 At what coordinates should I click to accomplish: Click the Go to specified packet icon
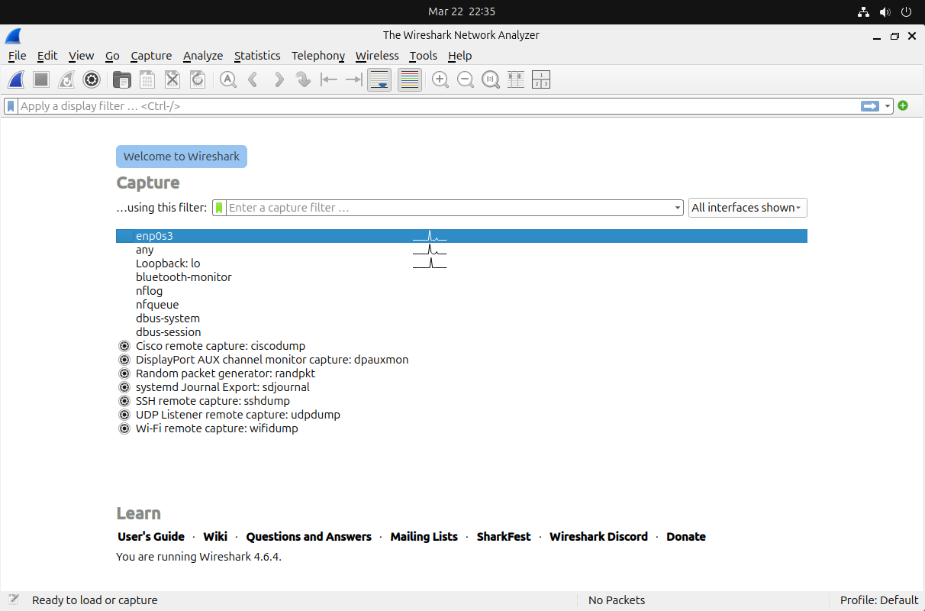click(304, 79)
